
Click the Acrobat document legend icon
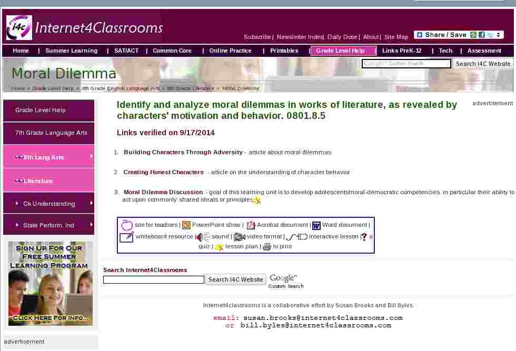pyautogui.click(x=251, y=225)
